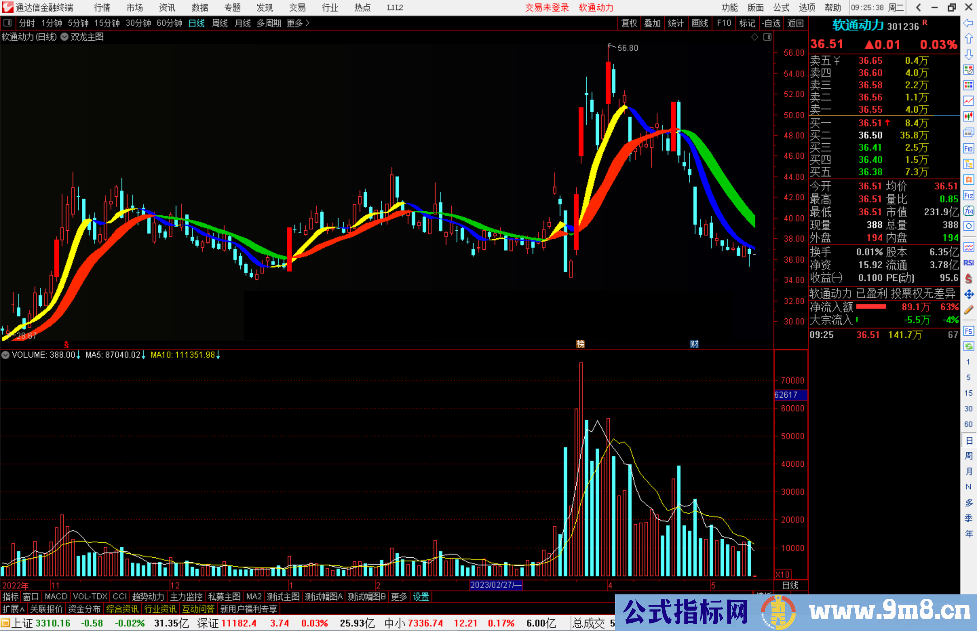Select the 周线 weekly period
Image resolution: width=977 pixels, height=631 pixels.
tap(220, 23)
